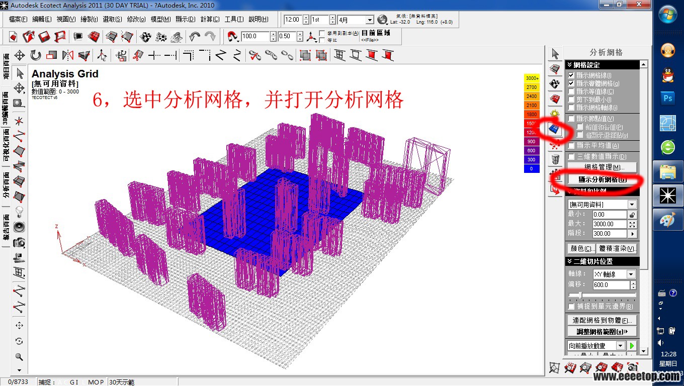Enable 捕捉到單元邊界 checkbox
The height and width of the screenshot is (386, 684).
[x=571, y=306]
